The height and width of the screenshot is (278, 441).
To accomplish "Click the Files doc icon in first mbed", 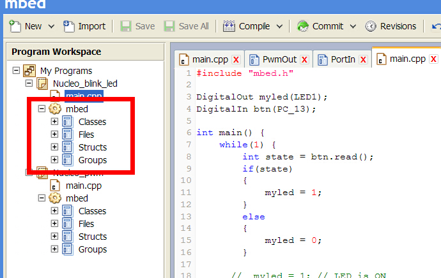I will 68,135.
